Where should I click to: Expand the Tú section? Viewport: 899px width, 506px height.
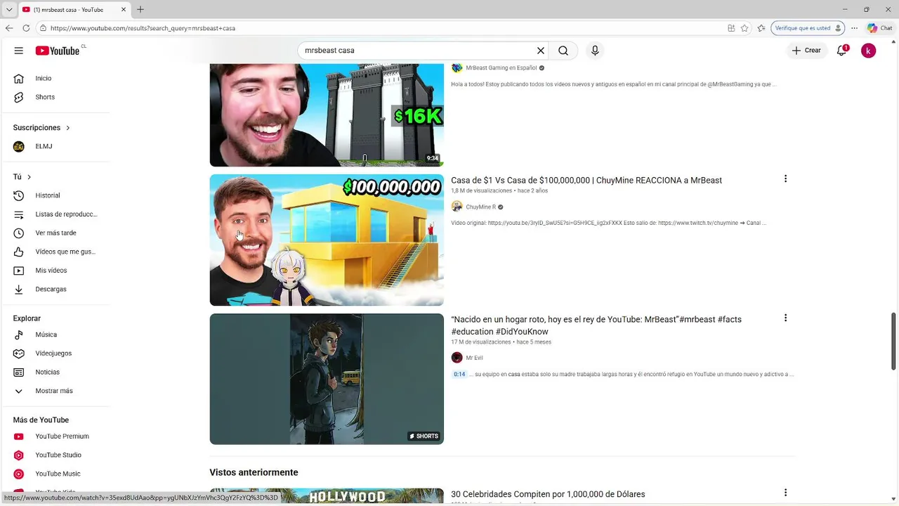pos(22,177)
